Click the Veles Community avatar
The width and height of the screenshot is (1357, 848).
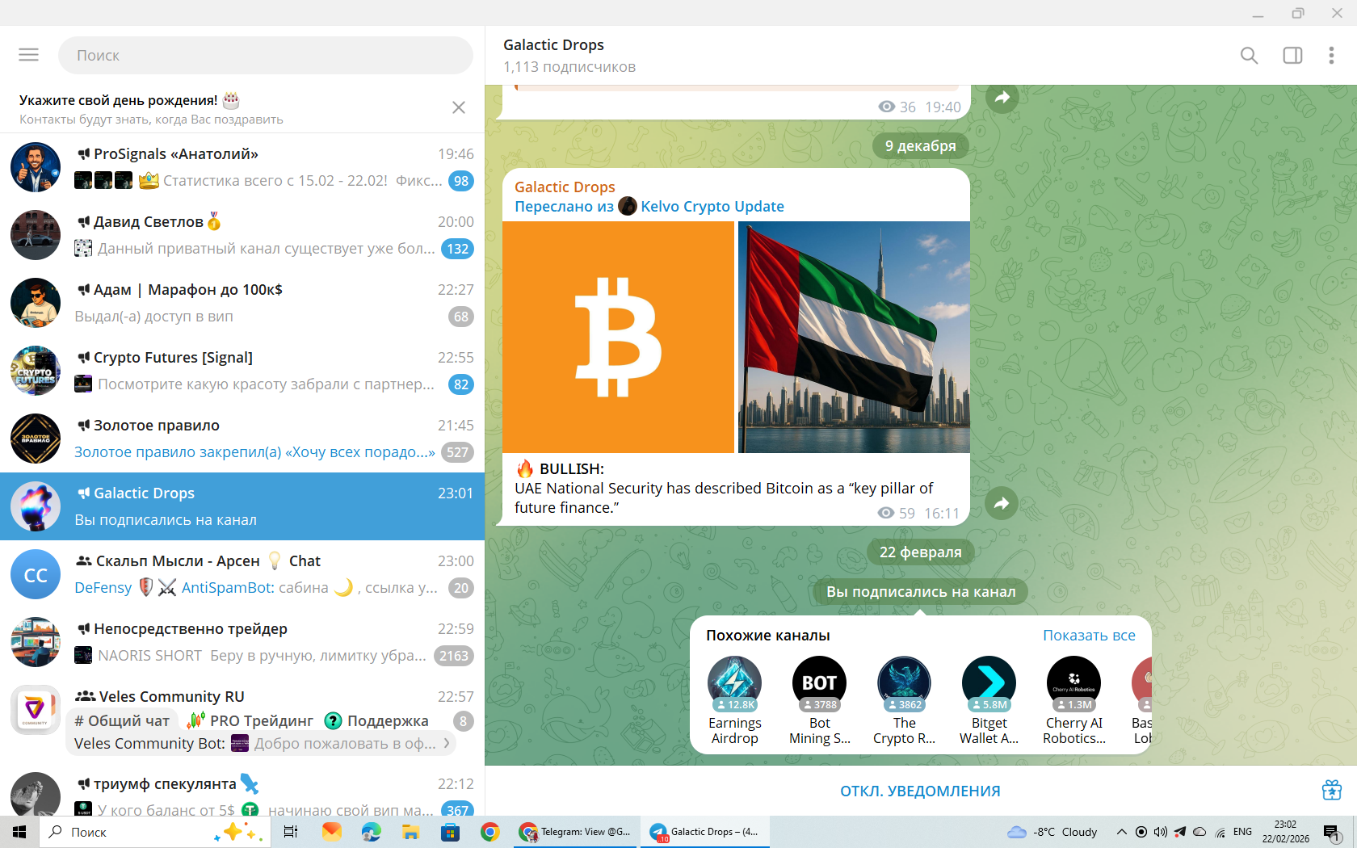pos(36,710)
